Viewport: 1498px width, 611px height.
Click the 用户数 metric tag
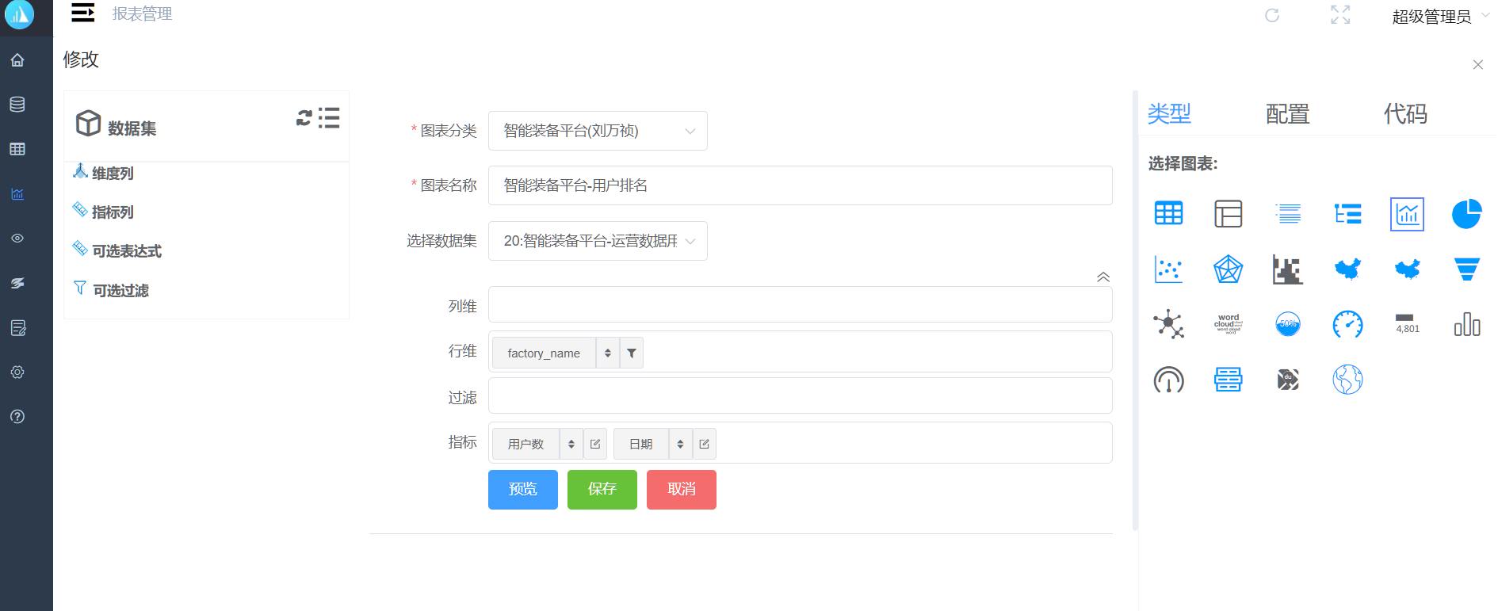coord(525,444)
